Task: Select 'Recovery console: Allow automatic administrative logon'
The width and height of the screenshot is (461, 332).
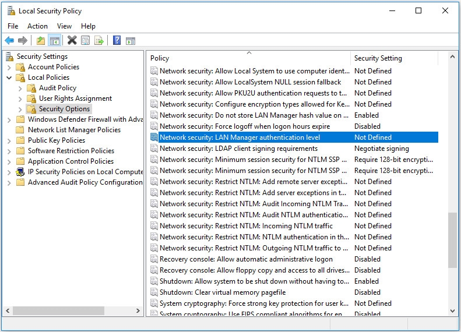Action: [x=294, y=259]
